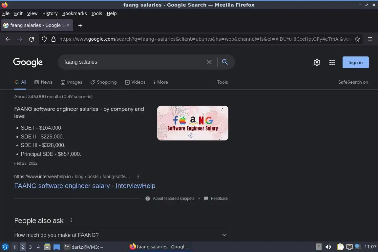Screen dimensions: 378x252
Task: Open clipboard manager tray icon
Action: (340, 247)
